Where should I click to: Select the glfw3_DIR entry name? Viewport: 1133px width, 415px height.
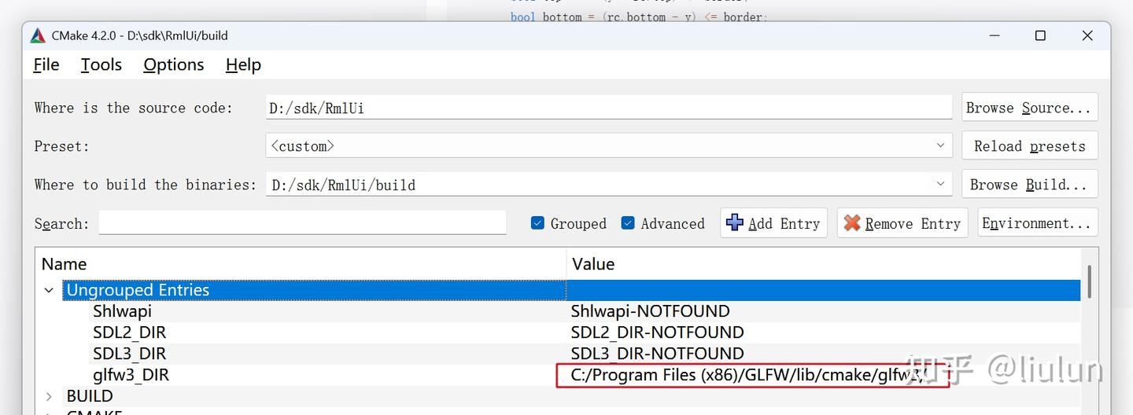(131, 375)
